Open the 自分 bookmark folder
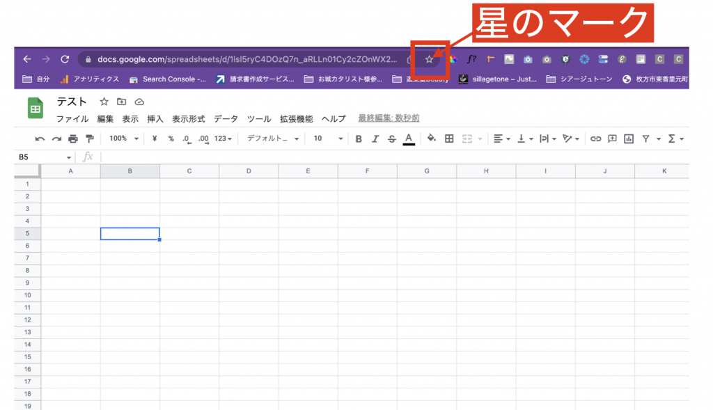Image resolution: width=713 pixels, height=410 pixels. click(x=36, y=79)
